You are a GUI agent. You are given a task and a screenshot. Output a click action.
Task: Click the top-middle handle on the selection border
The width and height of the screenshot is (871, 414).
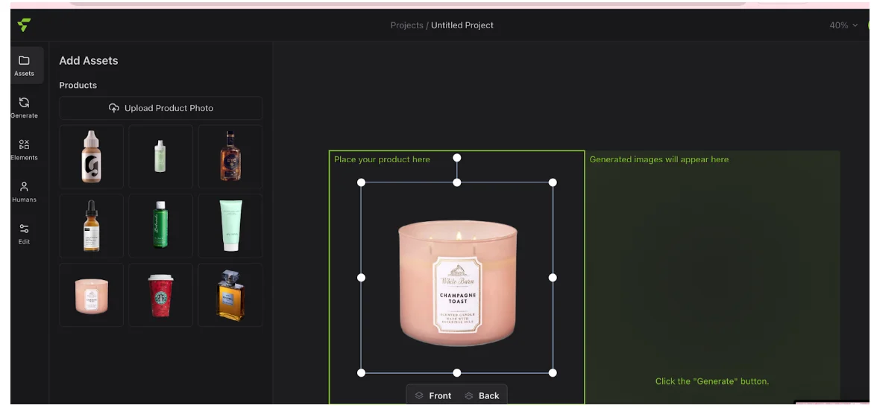click(456, 182)
